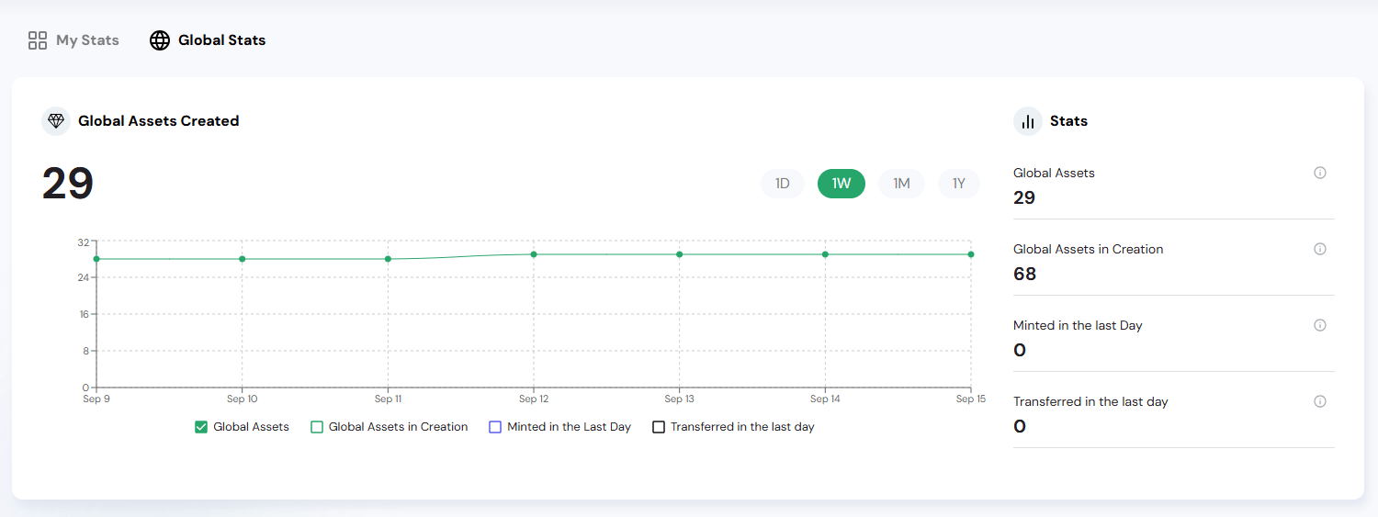Screen dimensions: 1378x517
Task: Click info icon for Minted in the last Day
Action: click(x=1320, y=325)
